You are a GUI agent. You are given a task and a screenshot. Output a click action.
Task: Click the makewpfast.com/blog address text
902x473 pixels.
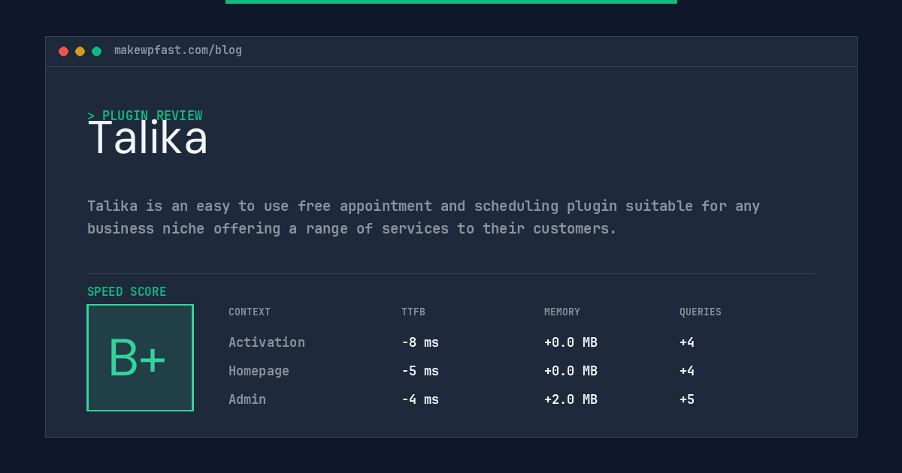[178, 50]
